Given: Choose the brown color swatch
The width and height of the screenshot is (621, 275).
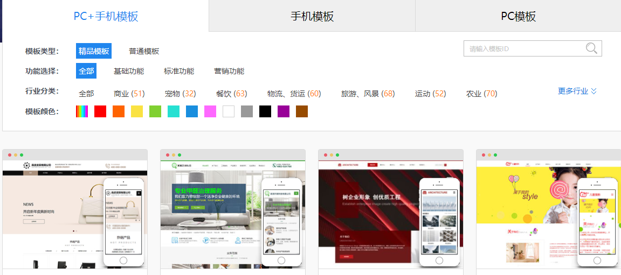Looking at the screenshot, I should pos(302,111).
